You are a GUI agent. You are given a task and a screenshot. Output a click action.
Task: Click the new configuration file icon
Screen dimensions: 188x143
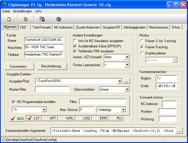click(x=9, y=19)
